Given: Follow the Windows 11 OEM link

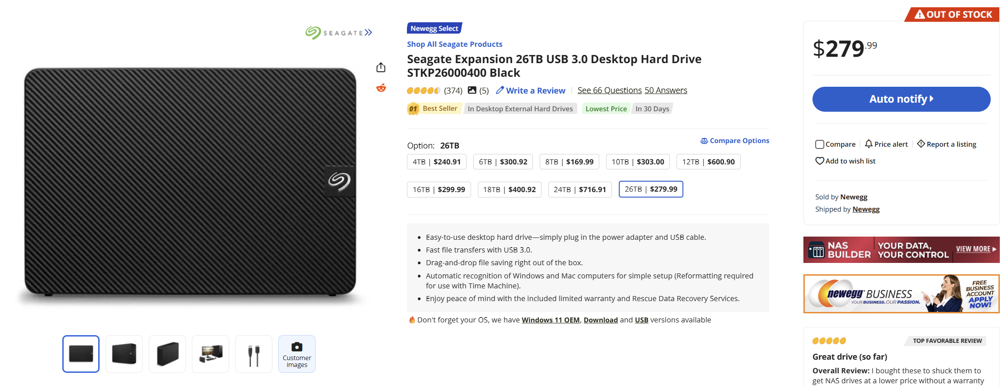Looking at the screenshot, I should (x=550, y=320).
